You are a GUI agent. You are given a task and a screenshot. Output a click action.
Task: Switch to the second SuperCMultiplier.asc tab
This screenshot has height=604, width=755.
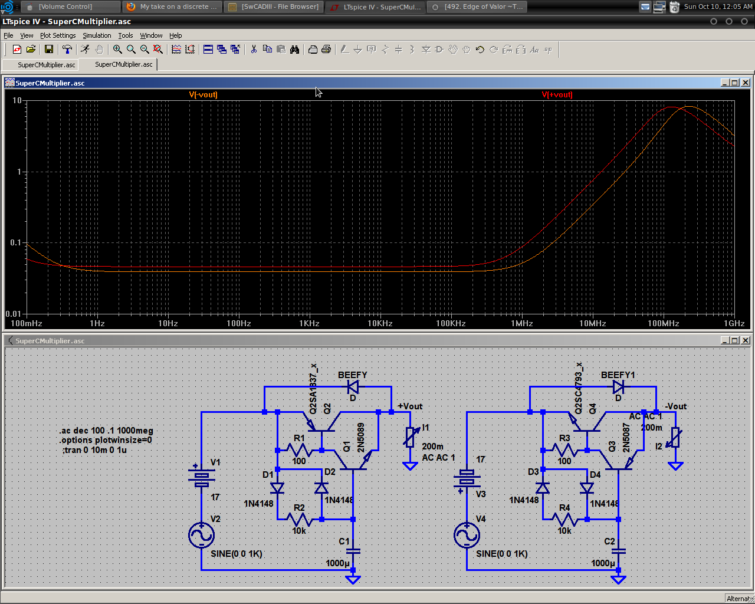coord(119,64)
